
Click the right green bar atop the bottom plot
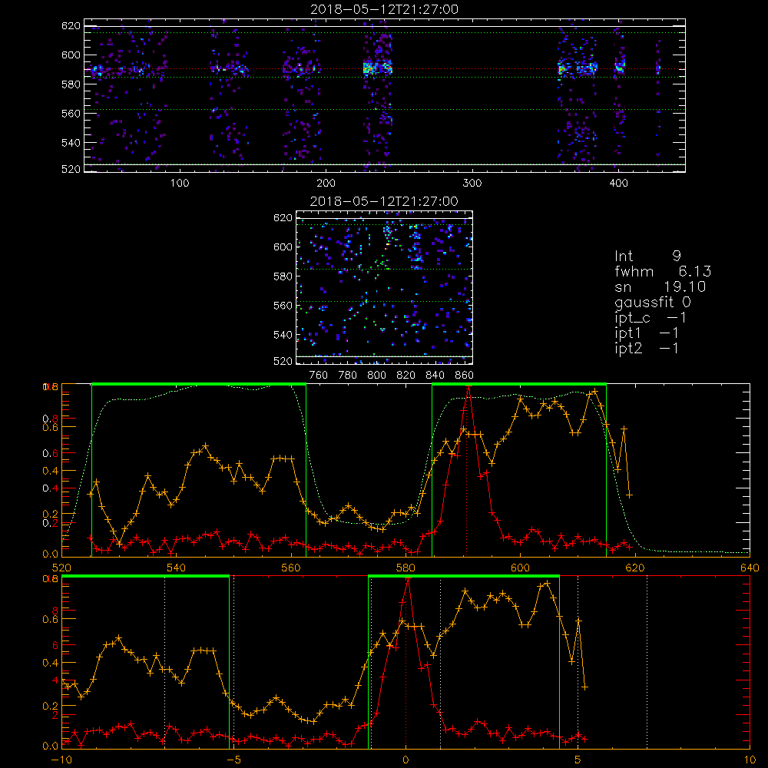(464, 576)
